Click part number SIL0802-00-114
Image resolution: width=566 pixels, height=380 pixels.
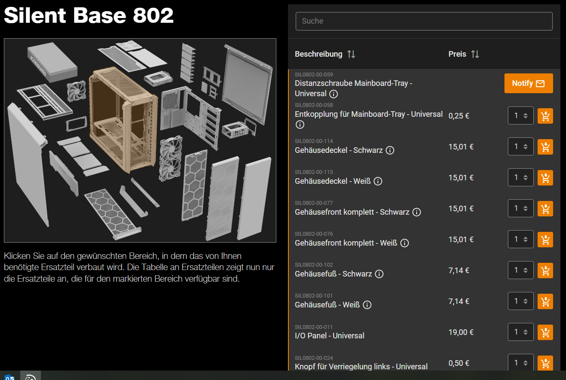(x=314, y=141)
